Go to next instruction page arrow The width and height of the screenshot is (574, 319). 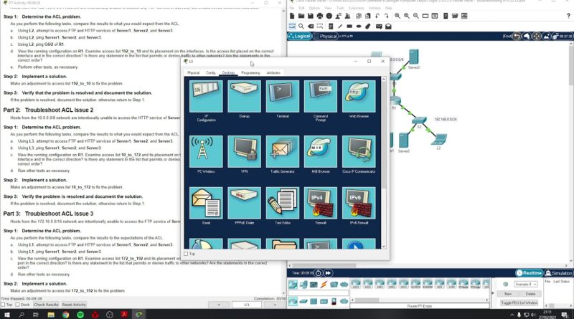tap(275, 305)
